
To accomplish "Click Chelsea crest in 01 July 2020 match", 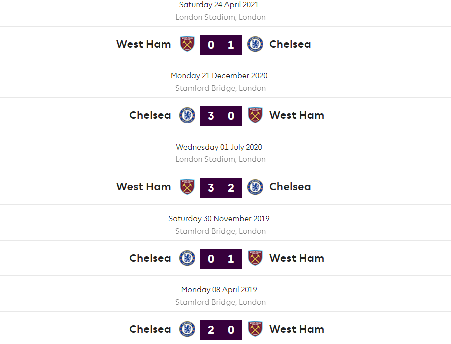I will point(255,187).
